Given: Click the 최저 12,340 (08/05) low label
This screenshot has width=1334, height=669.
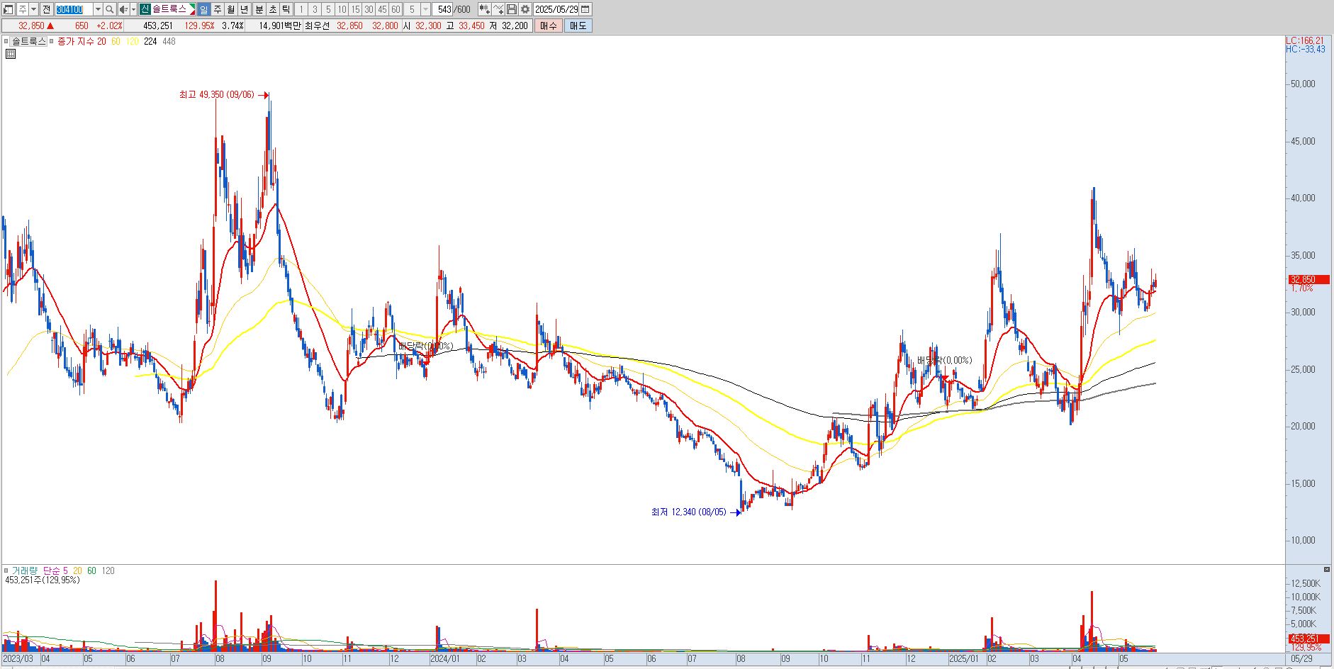Looking at the screenshot, I should [688, 512].
